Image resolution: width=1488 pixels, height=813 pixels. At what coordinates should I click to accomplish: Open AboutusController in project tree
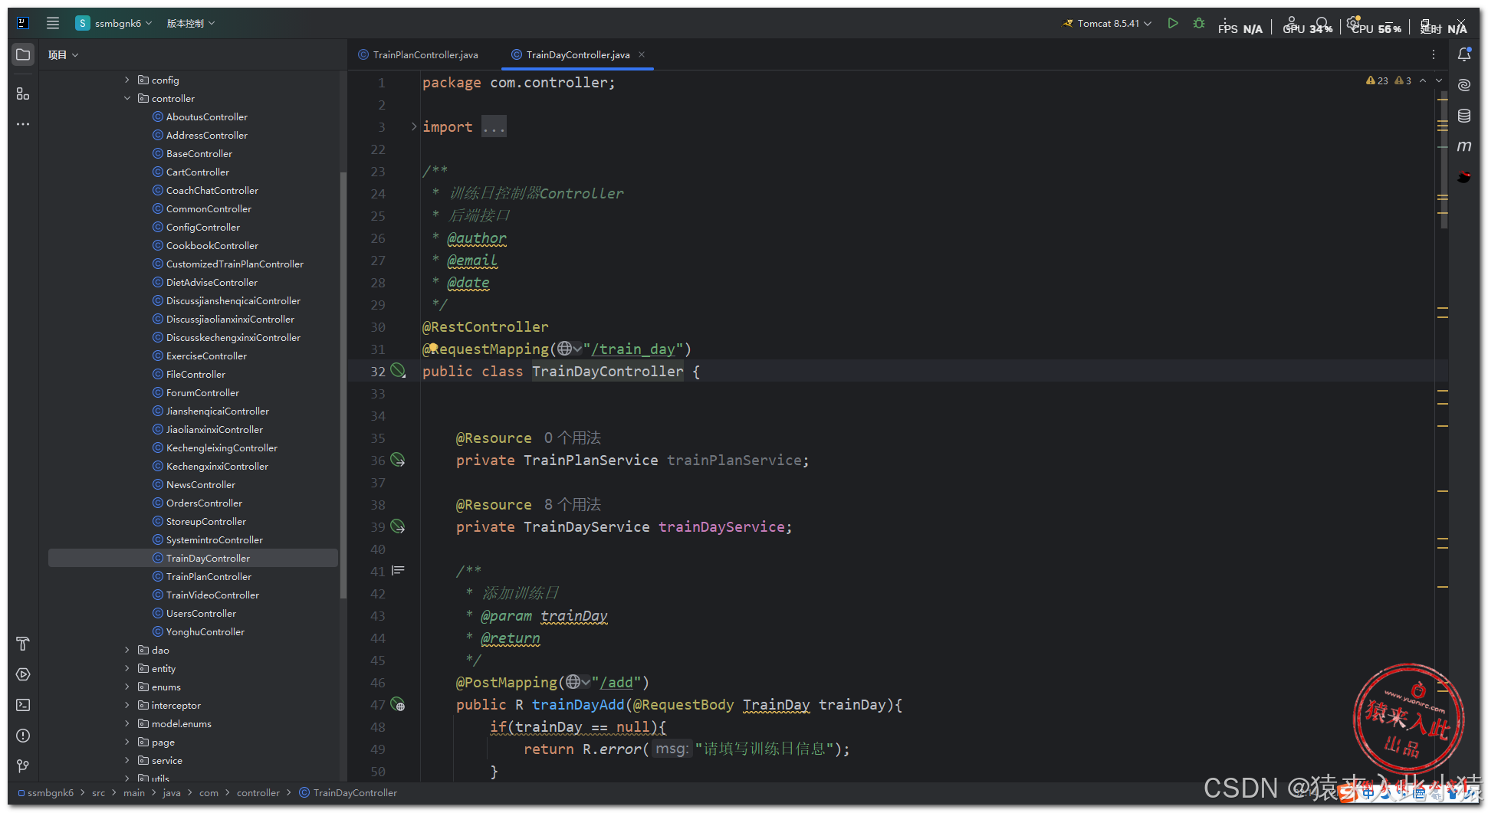tap(207, 116)
